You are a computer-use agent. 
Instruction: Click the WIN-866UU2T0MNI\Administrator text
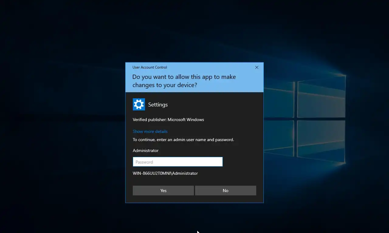pos(165,173)
